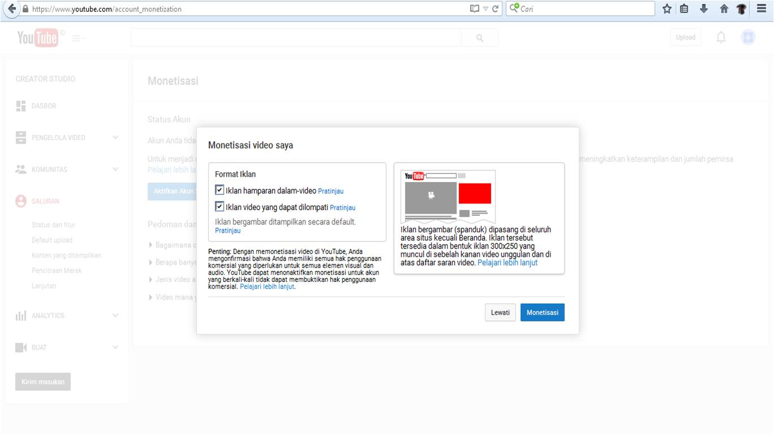Click the Komunitas people icon
The width and height of the screenshot is (774, 435).
click(21, 169)
